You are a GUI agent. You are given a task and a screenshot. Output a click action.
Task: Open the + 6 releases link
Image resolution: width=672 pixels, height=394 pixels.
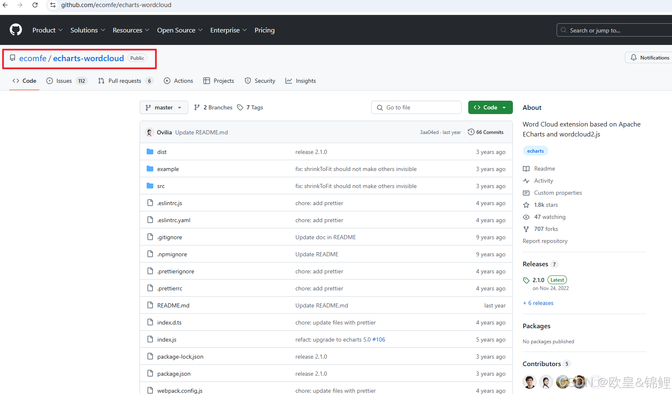tap(538, 303)
